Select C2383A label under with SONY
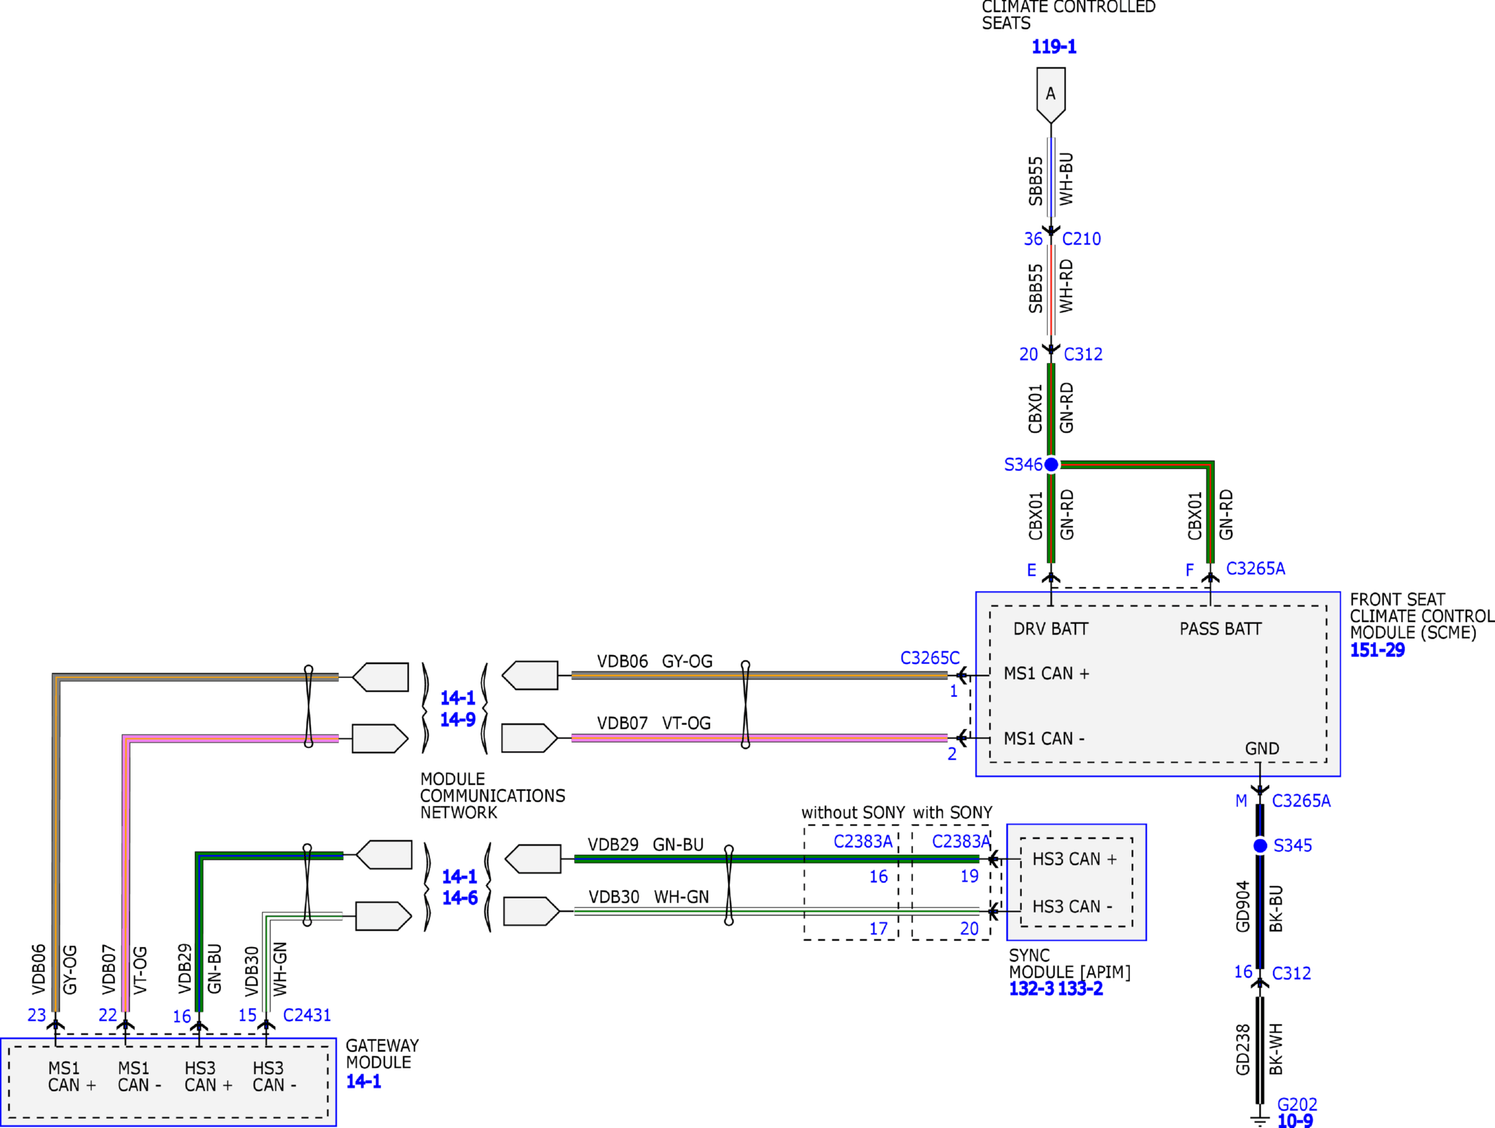Screen dimensions: 1495x1128 [x=961, y=842]
